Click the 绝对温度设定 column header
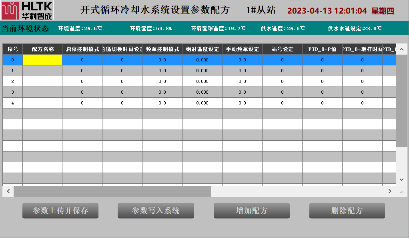 pyautogui.click(x=202, y=49)
